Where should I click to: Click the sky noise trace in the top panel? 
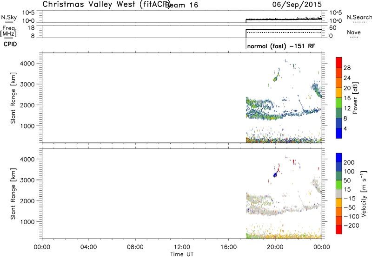click(284, 19)
